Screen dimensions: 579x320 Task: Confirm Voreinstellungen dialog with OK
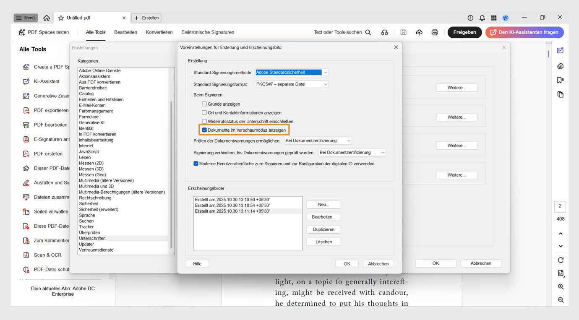click(347, 264)
